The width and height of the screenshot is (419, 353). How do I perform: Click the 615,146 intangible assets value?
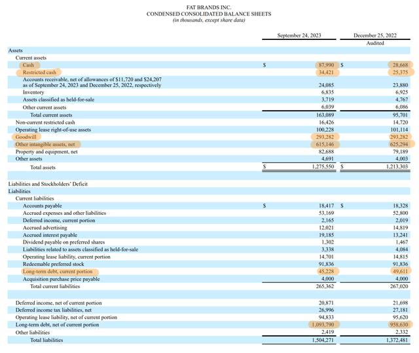[x=325, y=144]
